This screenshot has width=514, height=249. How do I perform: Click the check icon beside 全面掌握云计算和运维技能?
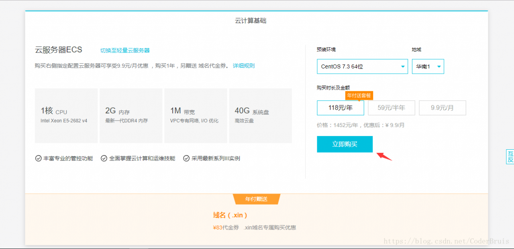point(104,158)
